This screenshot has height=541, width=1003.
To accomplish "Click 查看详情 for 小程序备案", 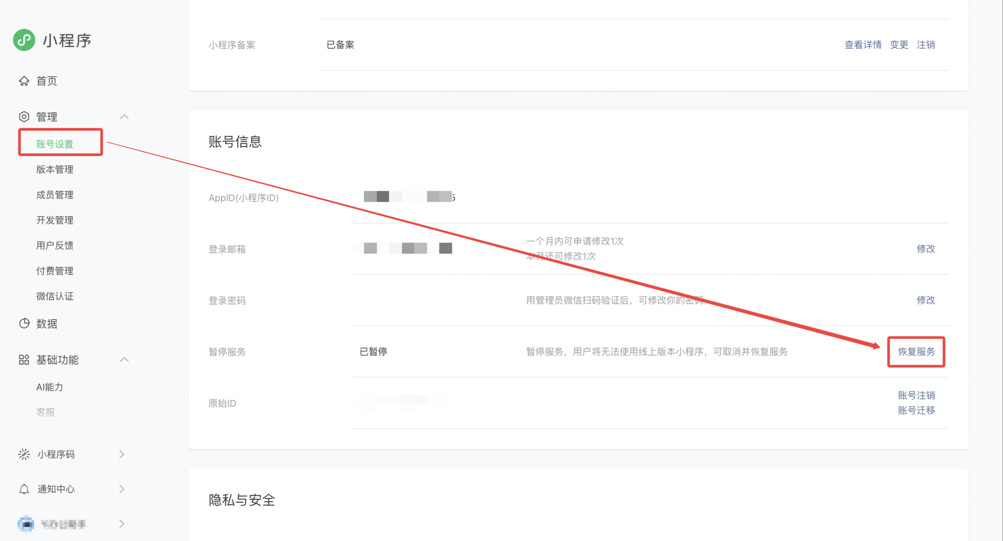I will [x=863, y=45].
